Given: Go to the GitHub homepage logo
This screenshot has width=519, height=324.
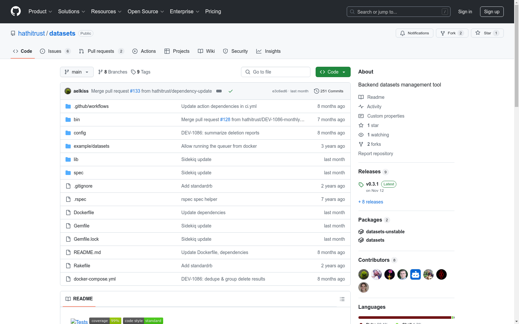Looking at the screenshot, I should click(x=16, y=11).
